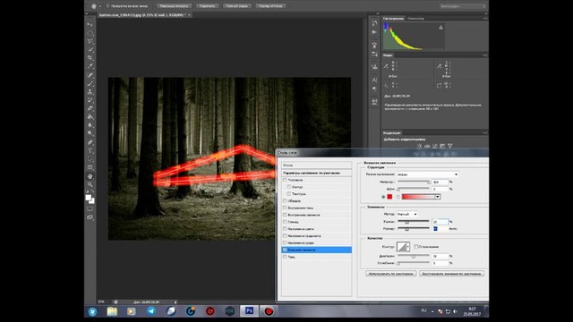The height and width of the screenshot is (322, 573).
Task: Open the status bar info arrow
Action: click(x=175, y=302)
